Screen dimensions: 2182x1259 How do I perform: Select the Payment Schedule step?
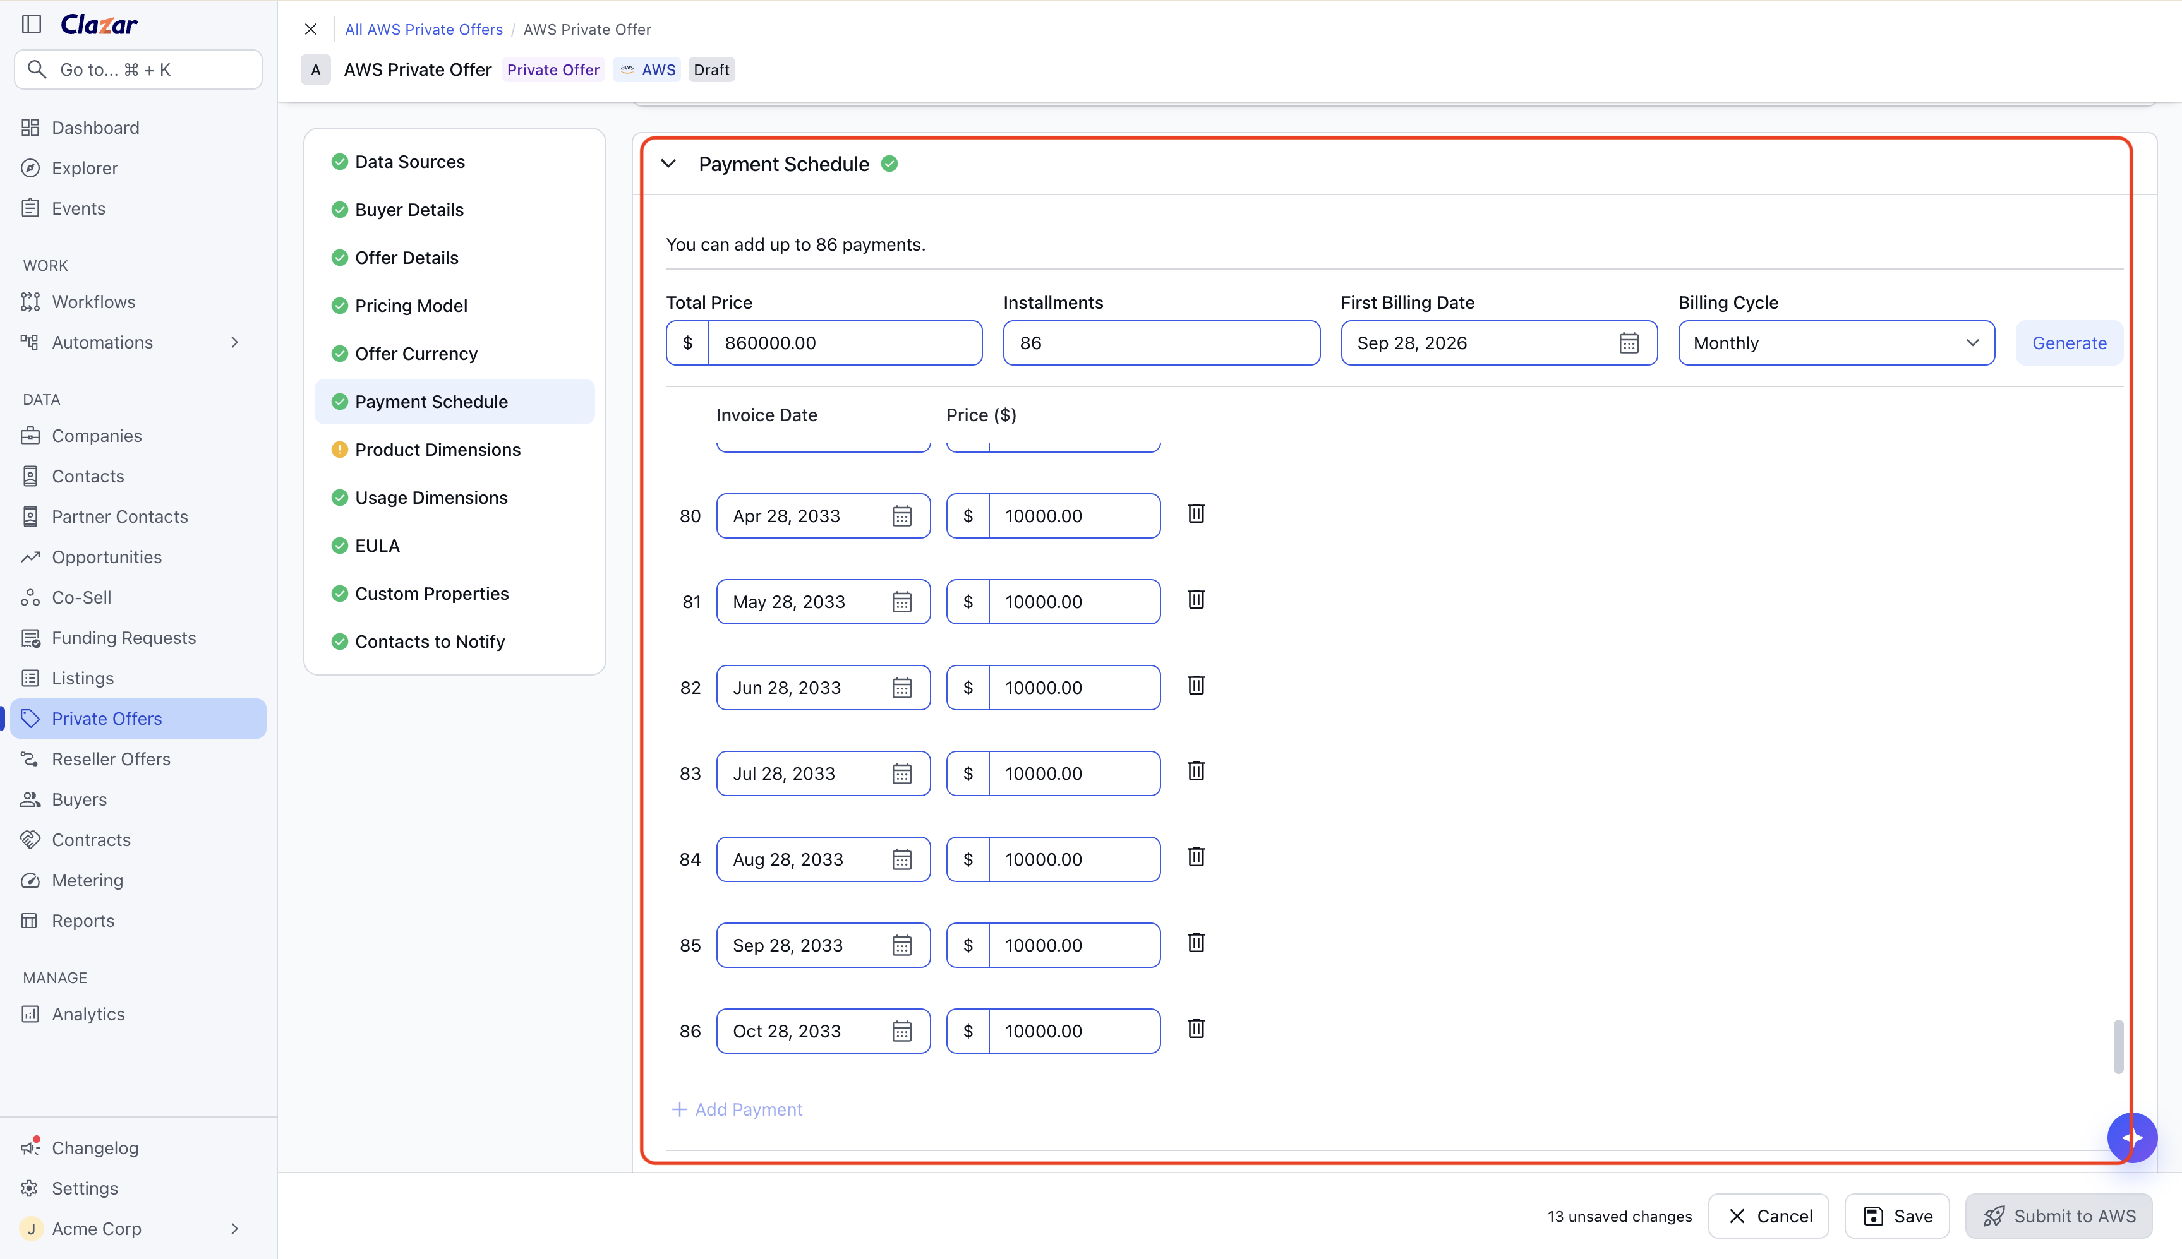coord(454,402)
